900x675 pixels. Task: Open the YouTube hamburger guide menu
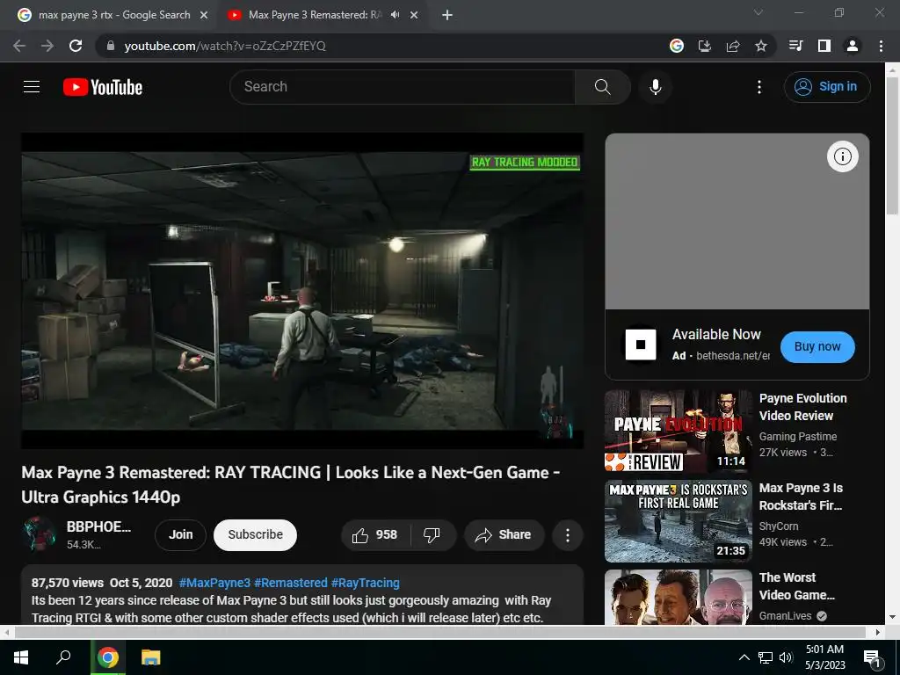pyautogui.click(x=32, y=87)
